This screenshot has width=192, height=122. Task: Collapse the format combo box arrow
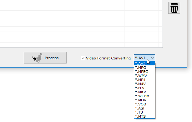[x=152, y=58]
